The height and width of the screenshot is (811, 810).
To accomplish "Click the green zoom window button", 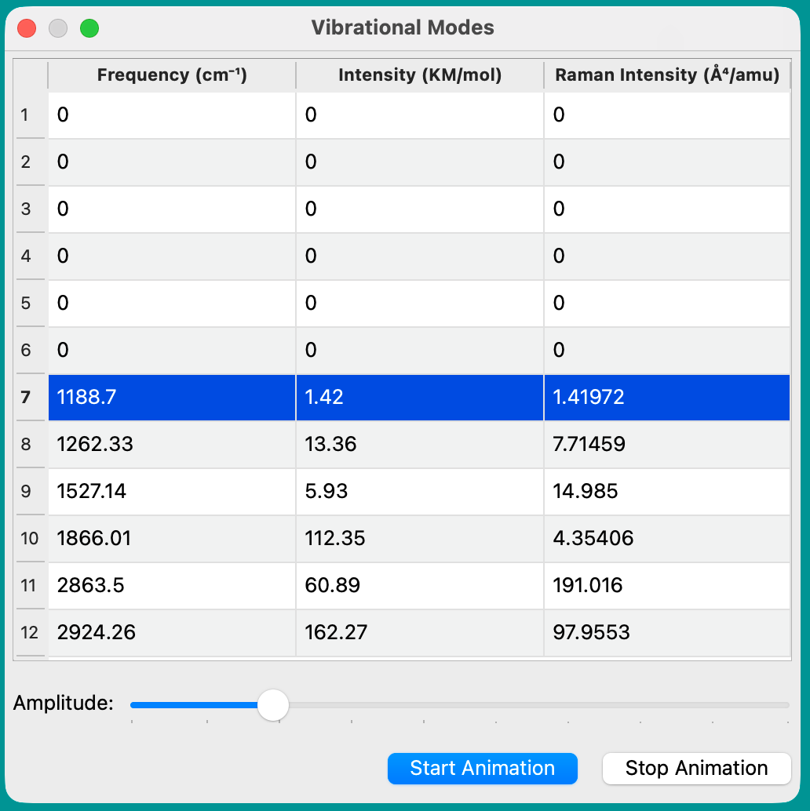I will pyautogui.click(x=89, y=29).
